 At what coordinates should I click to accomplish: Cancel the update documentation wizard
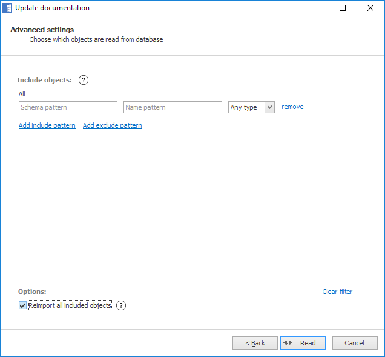[354, 343]
